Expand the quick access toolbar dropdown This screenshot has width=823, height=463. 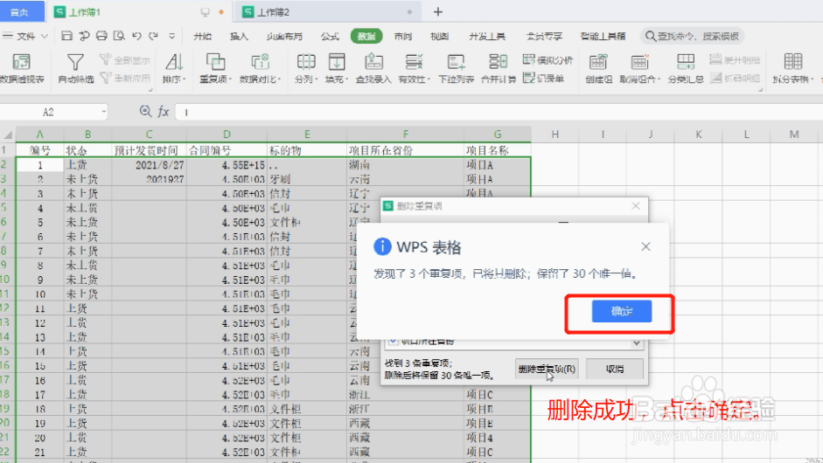point(171,36)
